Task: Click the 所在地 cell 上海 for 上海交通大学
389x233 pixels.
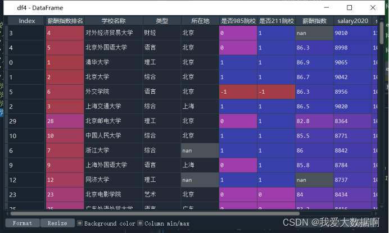Action: point(200,106)
